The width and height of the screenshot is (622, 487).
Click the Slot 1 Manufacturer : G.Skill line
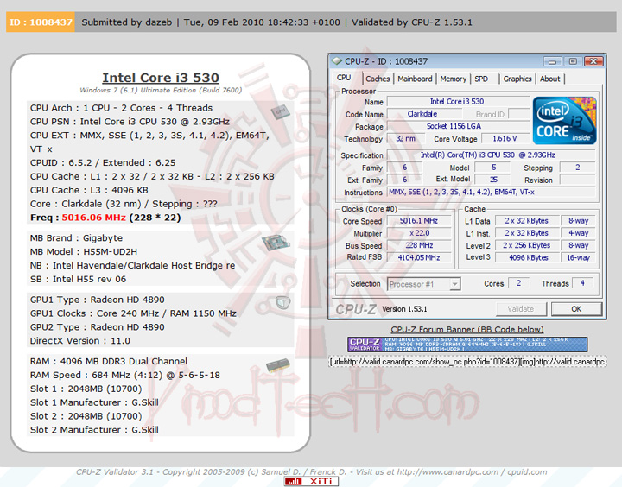[94, 402]
